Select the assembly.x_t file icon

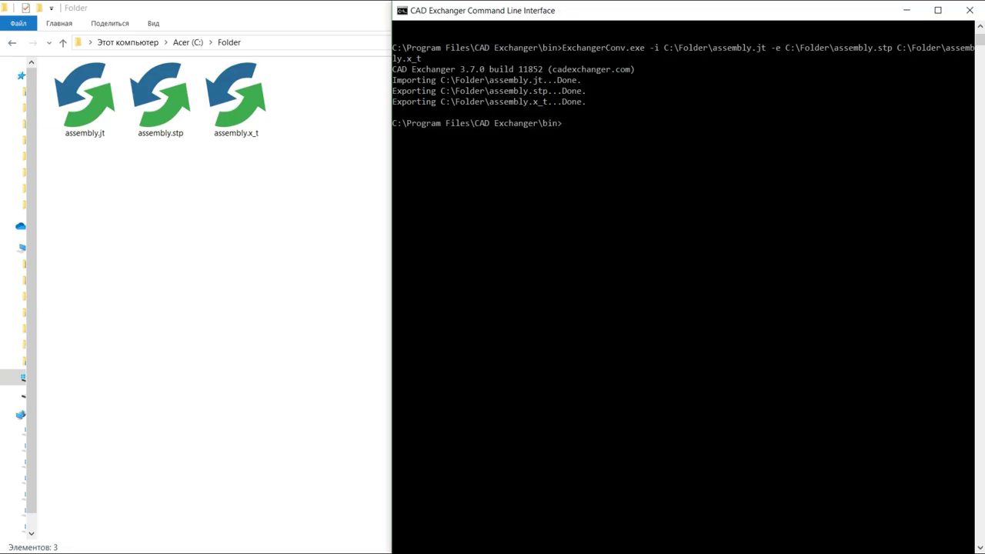[236, 95]
